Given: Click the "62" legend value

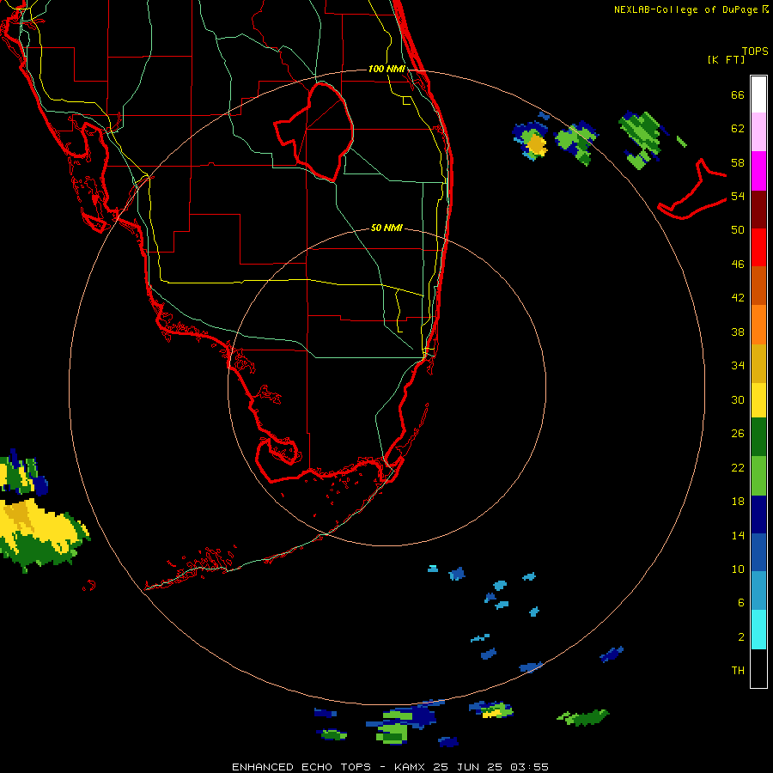Looking at the screenshot, I should 738,129.
